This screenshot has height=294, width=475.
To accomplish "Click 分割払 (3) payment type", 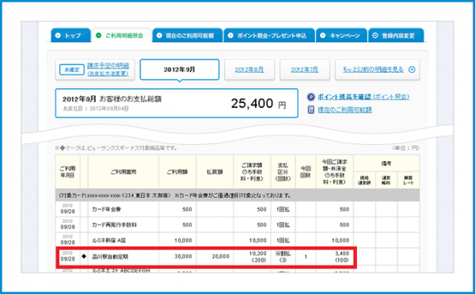I will point(283,257).
